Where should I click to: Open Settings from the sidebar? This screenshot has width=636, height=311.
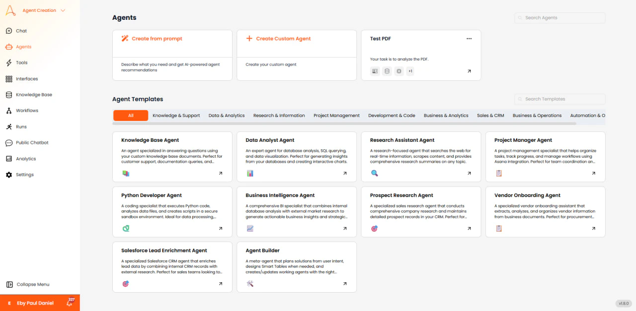(25, 174)
